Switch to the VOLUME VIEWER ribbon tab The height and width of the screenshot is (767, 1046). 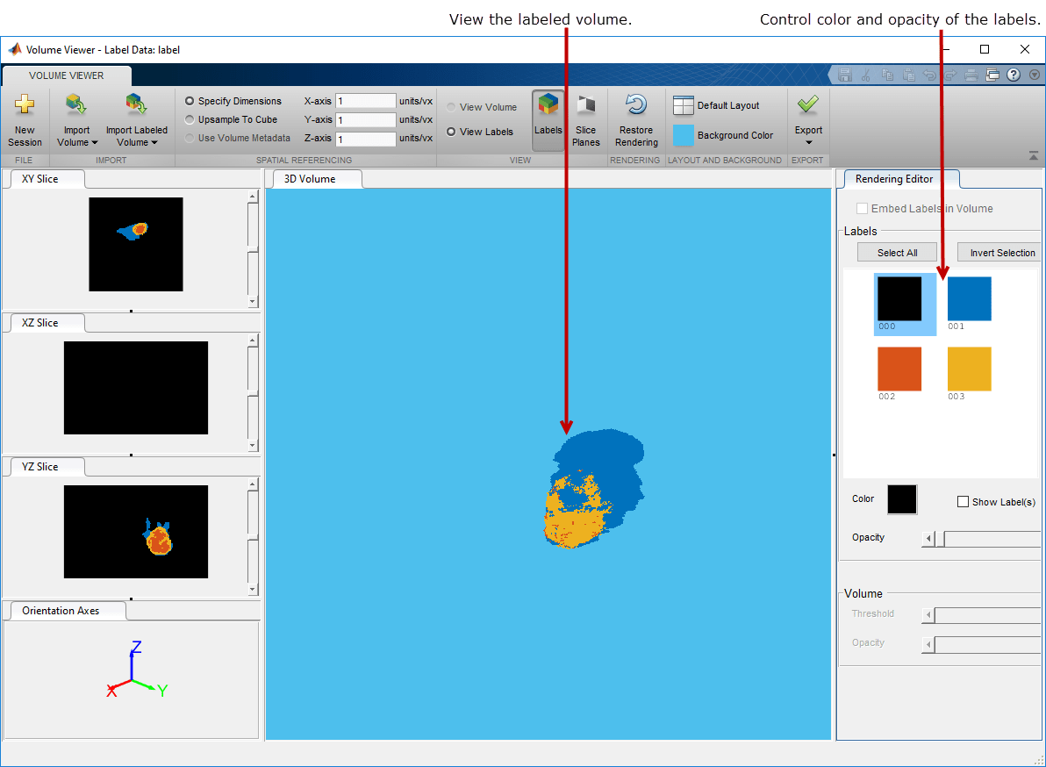pos(66,75)
